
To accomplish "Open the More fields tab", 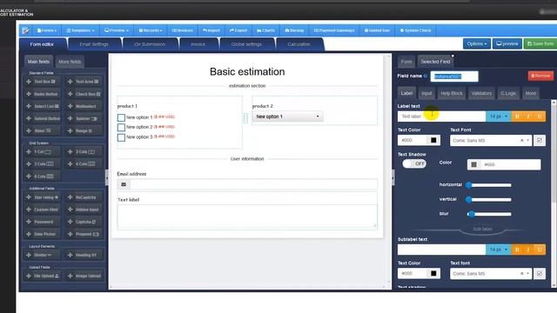I will [x=70, y=62].
